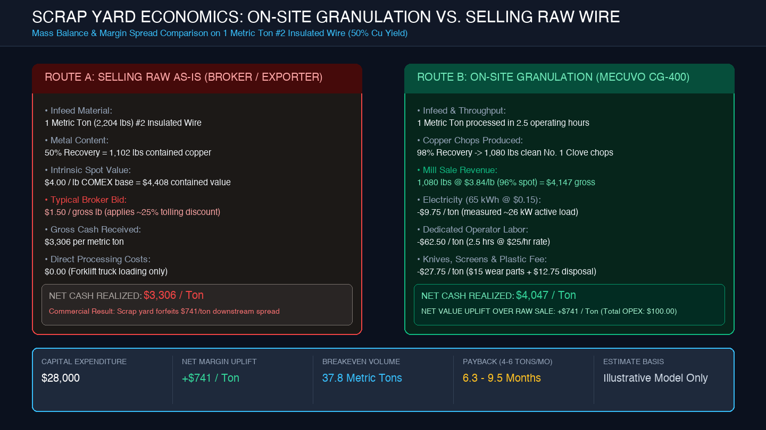Select '$1.50 / gross lb' tolling discount text
Screen dimensions: 766x430
click(132, 212)
